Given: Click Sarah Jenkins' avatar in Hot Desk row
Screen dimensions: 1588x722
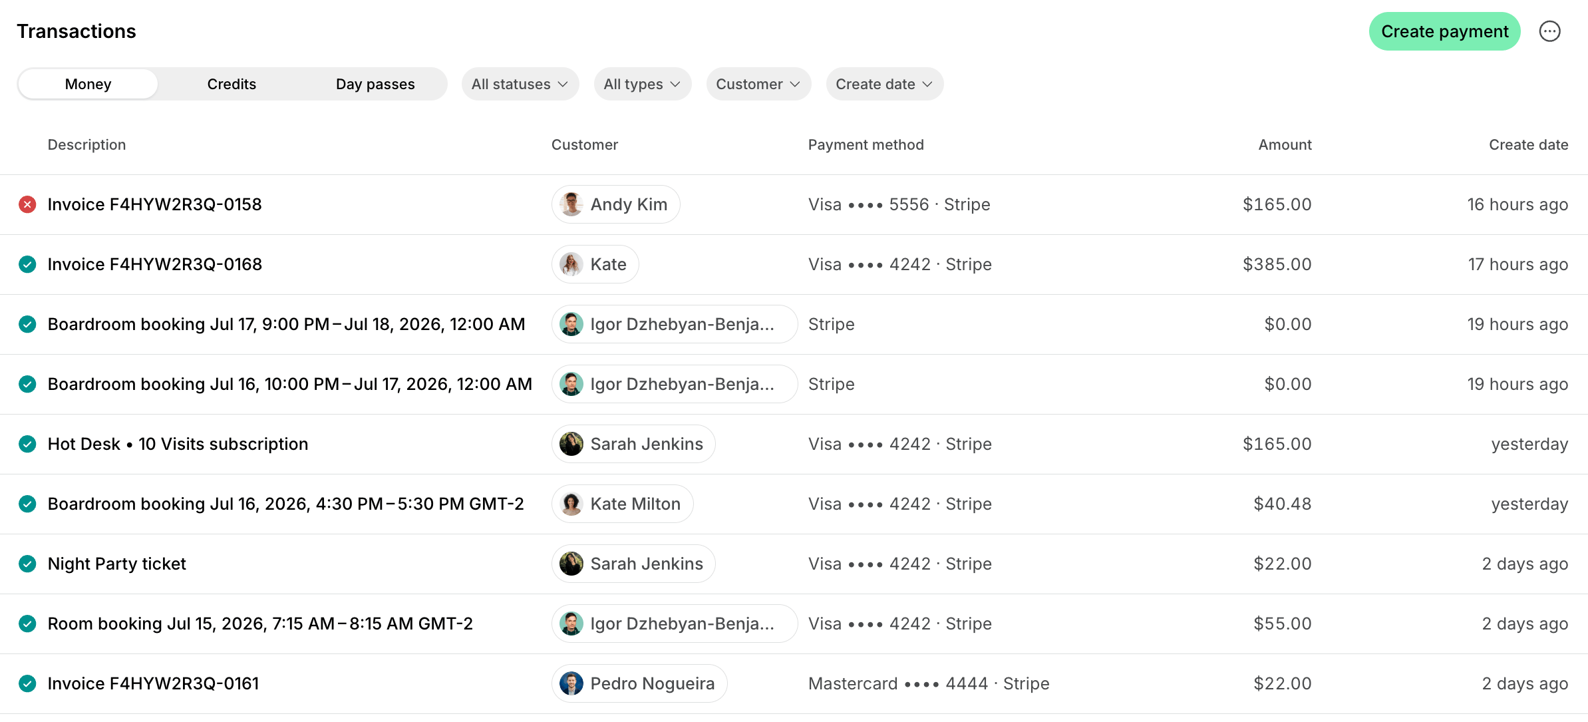Looking at the screenshot, I should (x=571, y=444).
